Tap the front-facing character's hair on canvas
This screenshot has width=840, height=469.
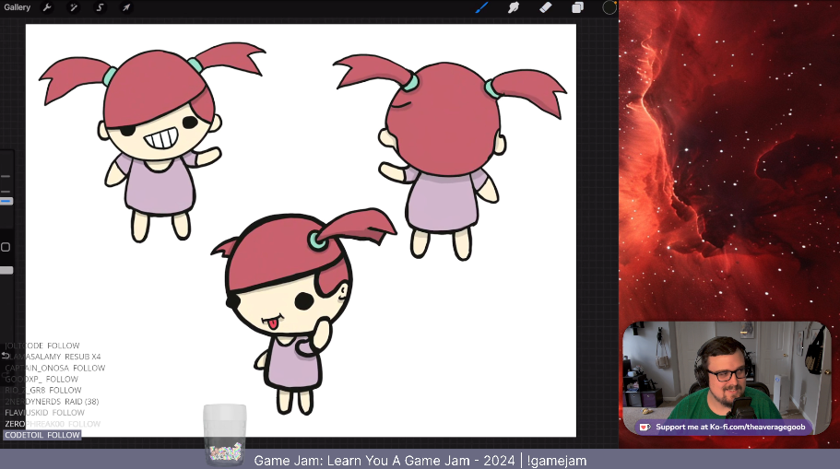click(x=152, y=88)
